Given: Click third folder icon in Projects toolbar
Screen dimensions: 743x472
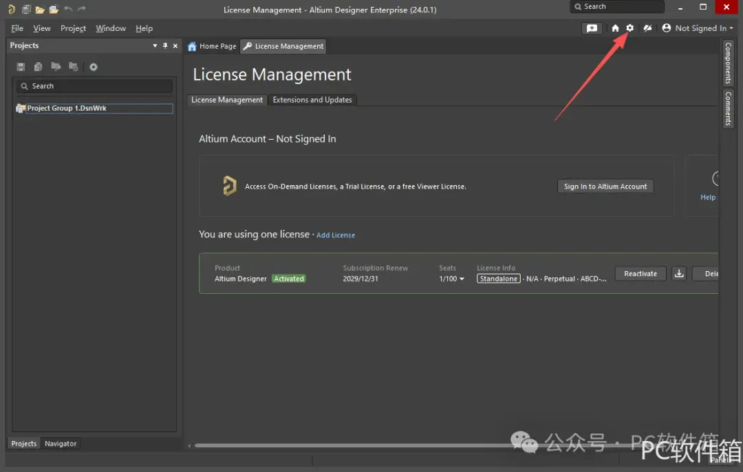Looking at the screenshot, I should 56,66.
